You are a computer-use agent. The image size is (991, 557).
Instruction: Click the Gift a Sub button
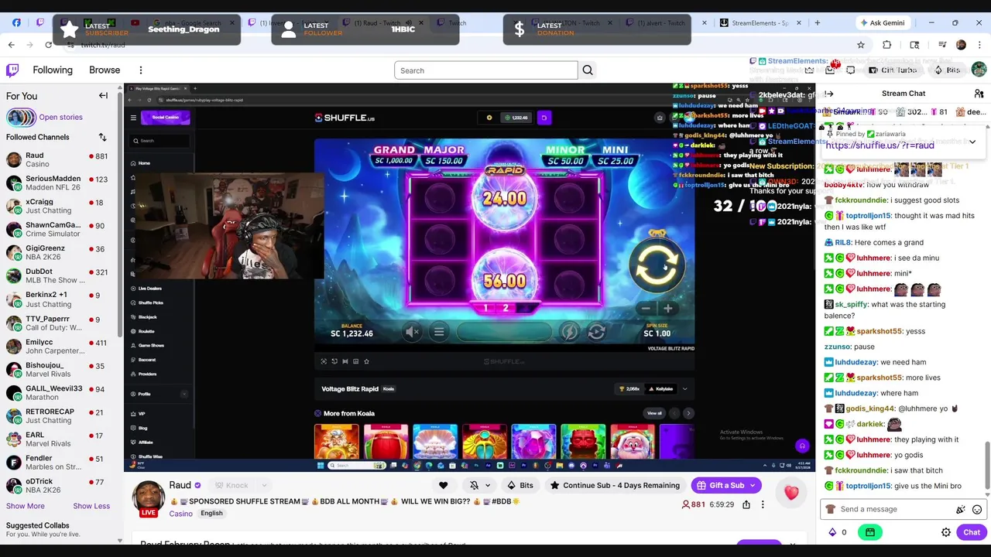[725, 486]
